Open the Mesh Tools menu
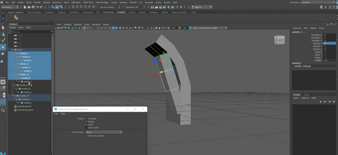 (88, 2)
